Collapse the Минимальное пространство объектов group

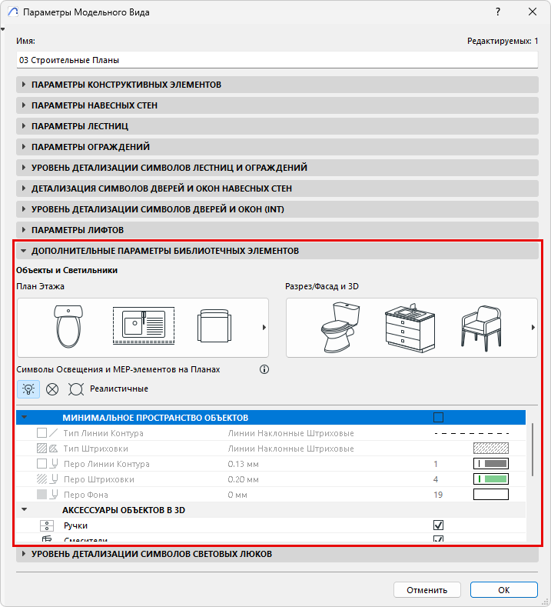pos(25,417)
